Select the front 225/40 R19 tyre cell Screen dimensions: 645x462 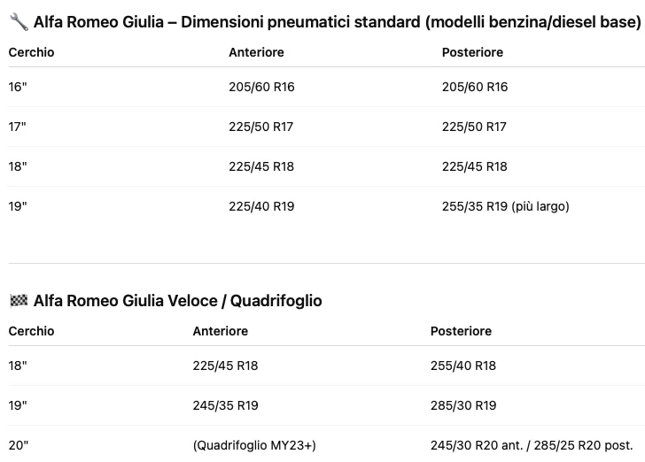tap(261, 206)
